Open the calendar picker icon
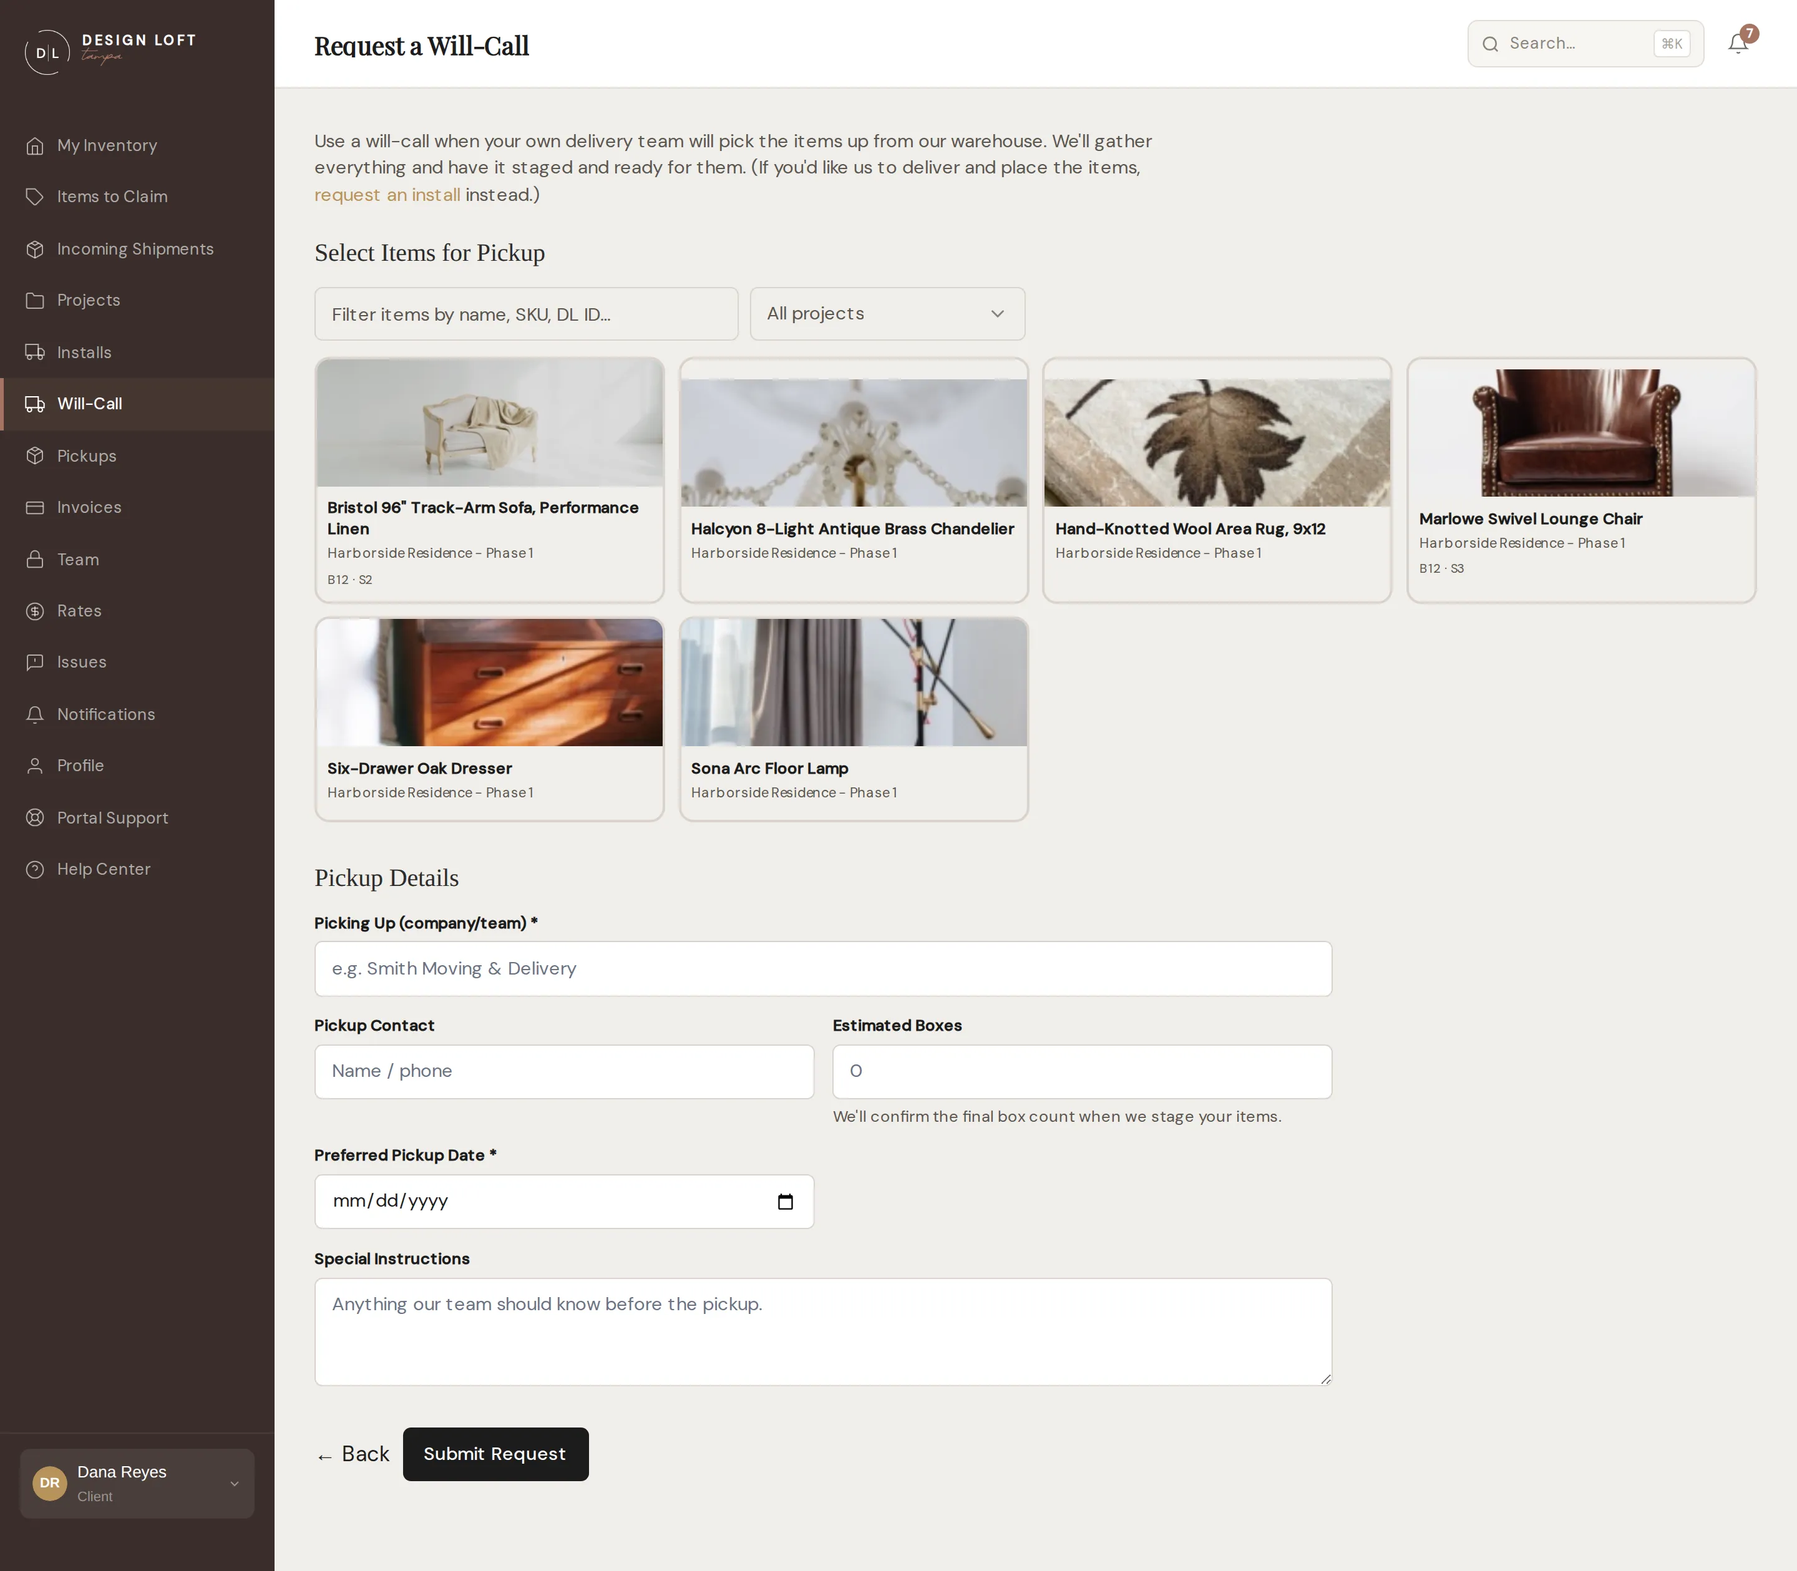The image size is (1797, 1571). pos(786,1202)
